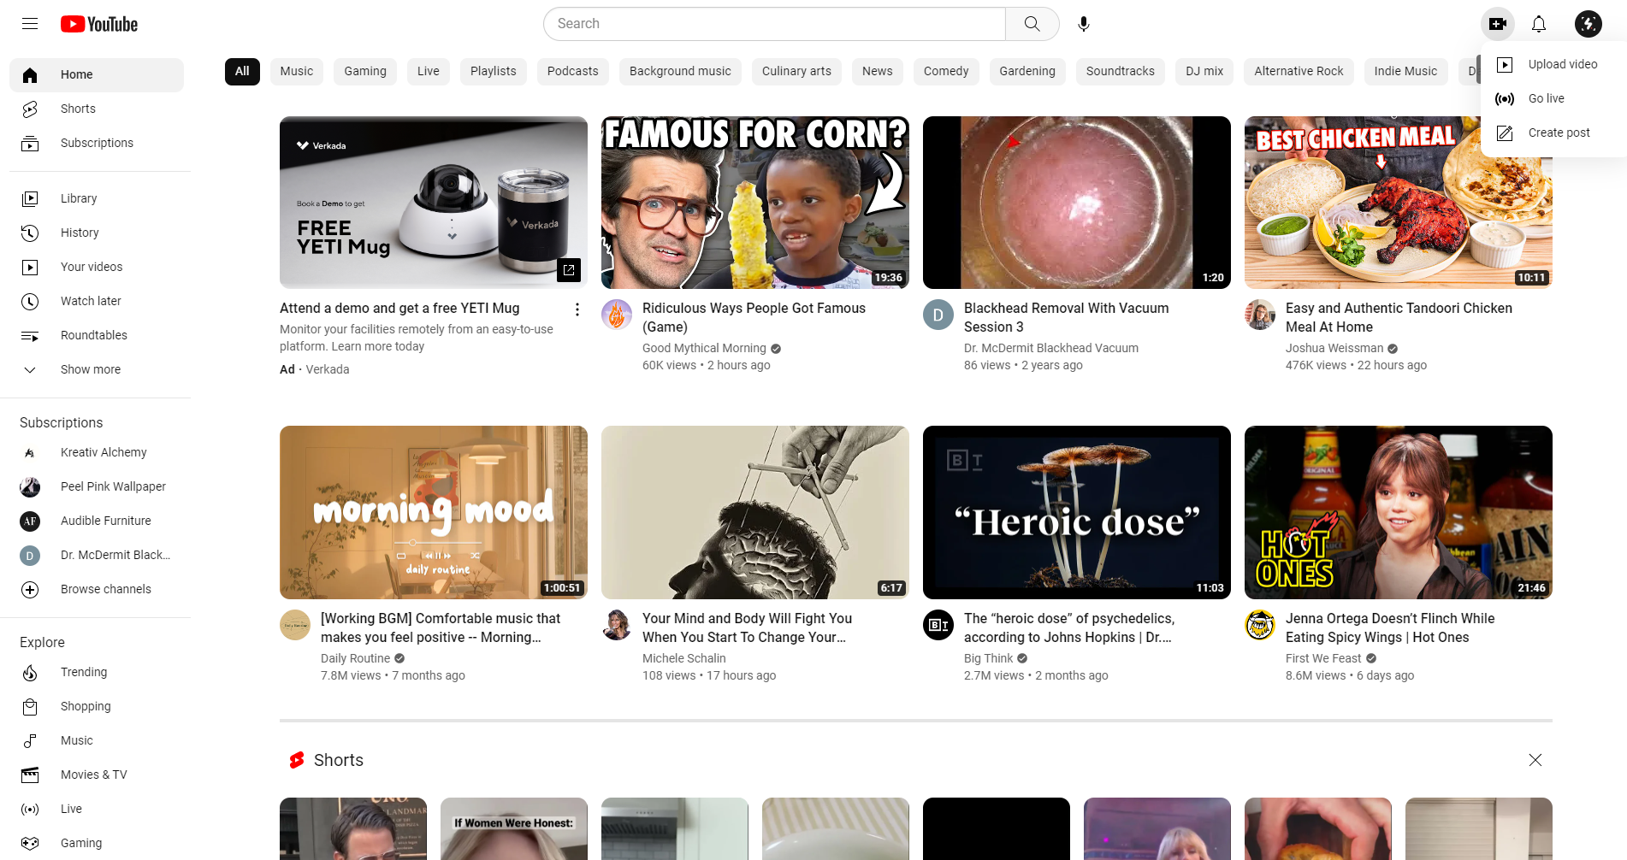Start voice search with microphone icon
Screen dimensions: 1627x860
(x=1084, y=24)
